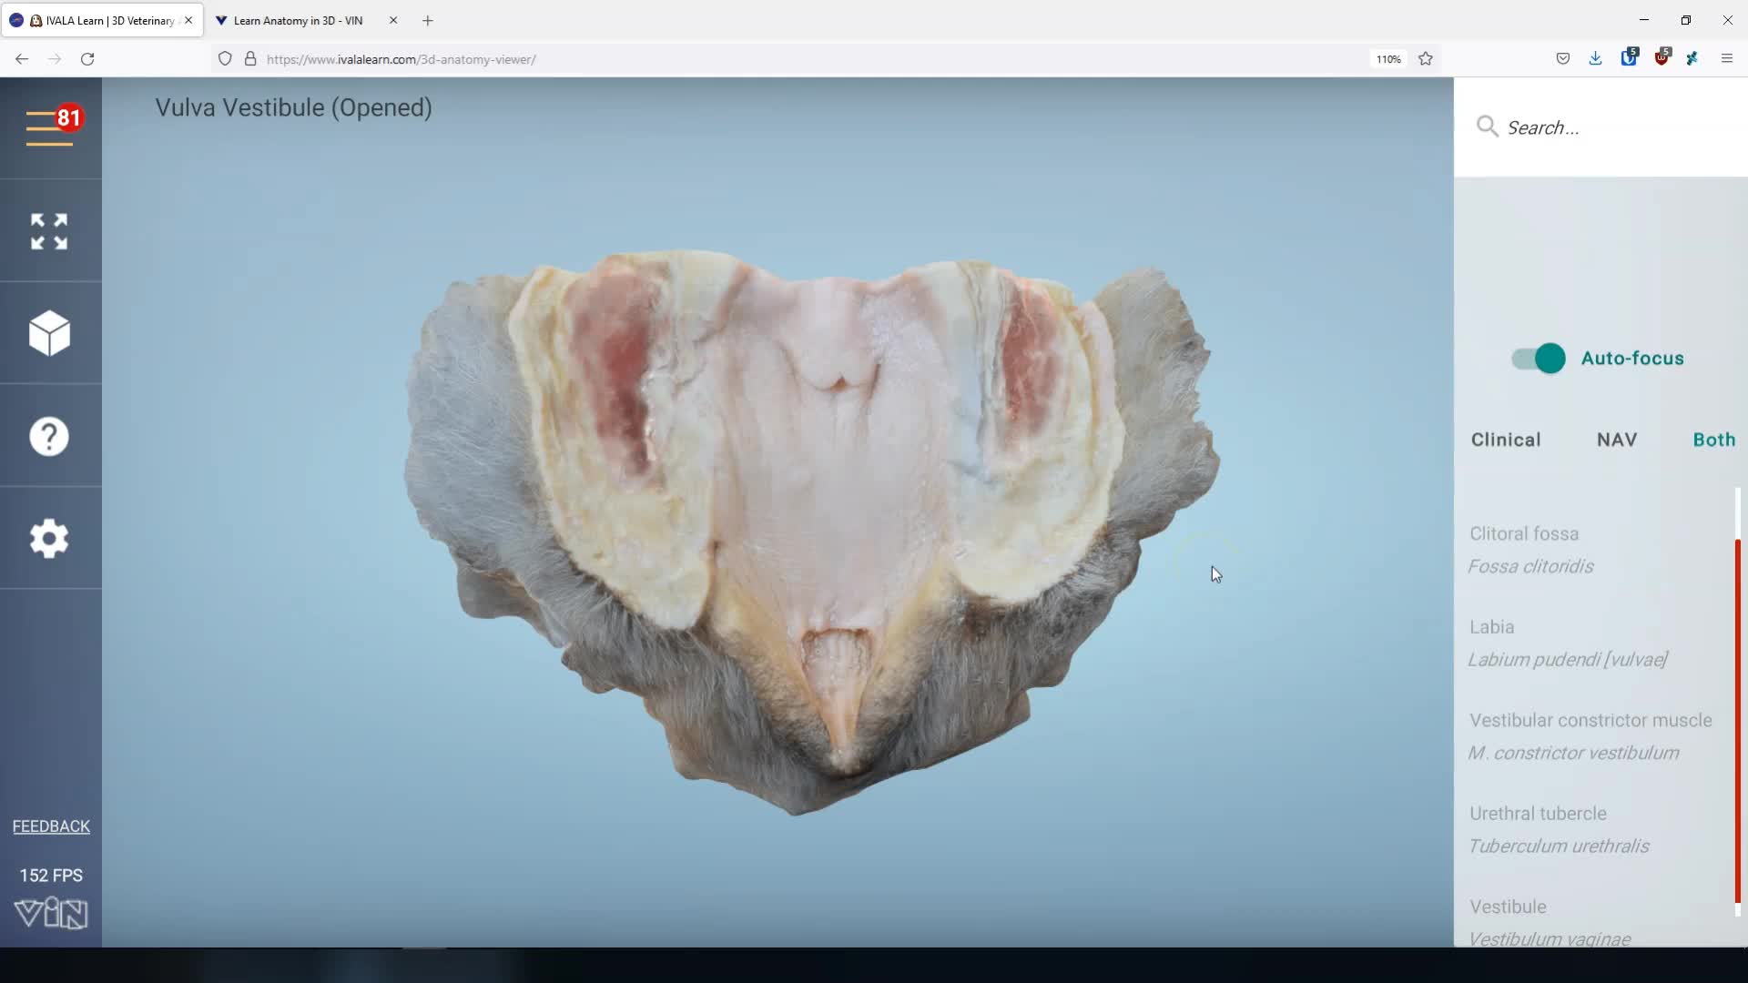This screenshot has height=983, width=1748.
Task: Select the 3D cube model view icon
Action: click(48, 333)
